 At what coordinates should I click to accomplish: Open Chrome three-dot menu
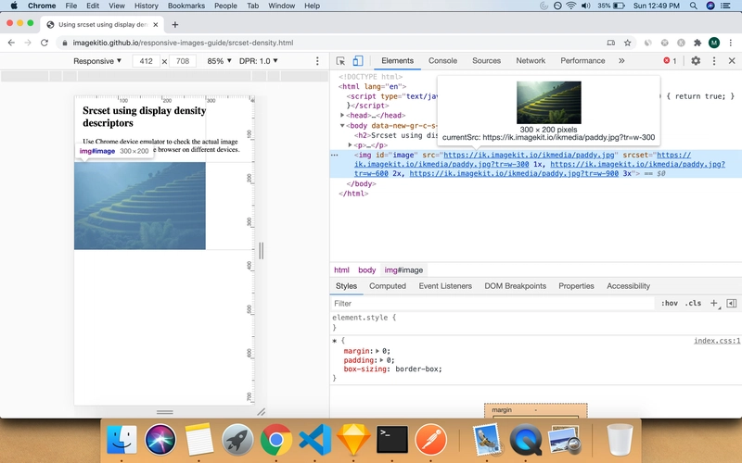tap(731, 43)
